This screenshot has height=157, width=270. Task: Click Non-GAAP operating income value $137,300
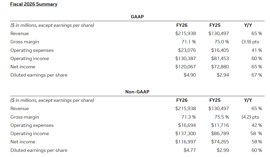[x=185, y=134]
